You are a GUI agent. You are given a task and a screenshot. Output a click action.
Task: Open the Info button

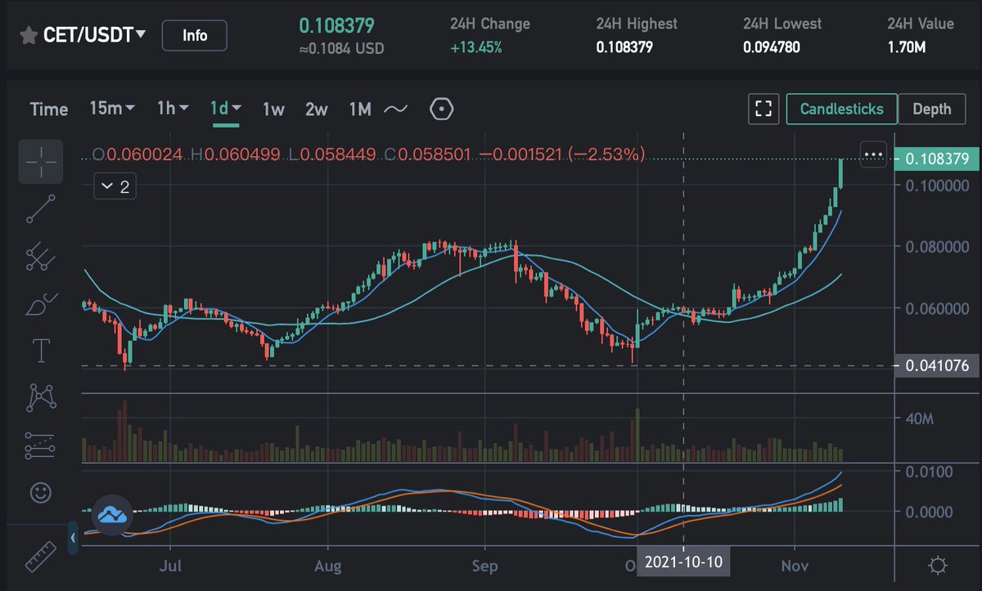click(x=195, y=35)
